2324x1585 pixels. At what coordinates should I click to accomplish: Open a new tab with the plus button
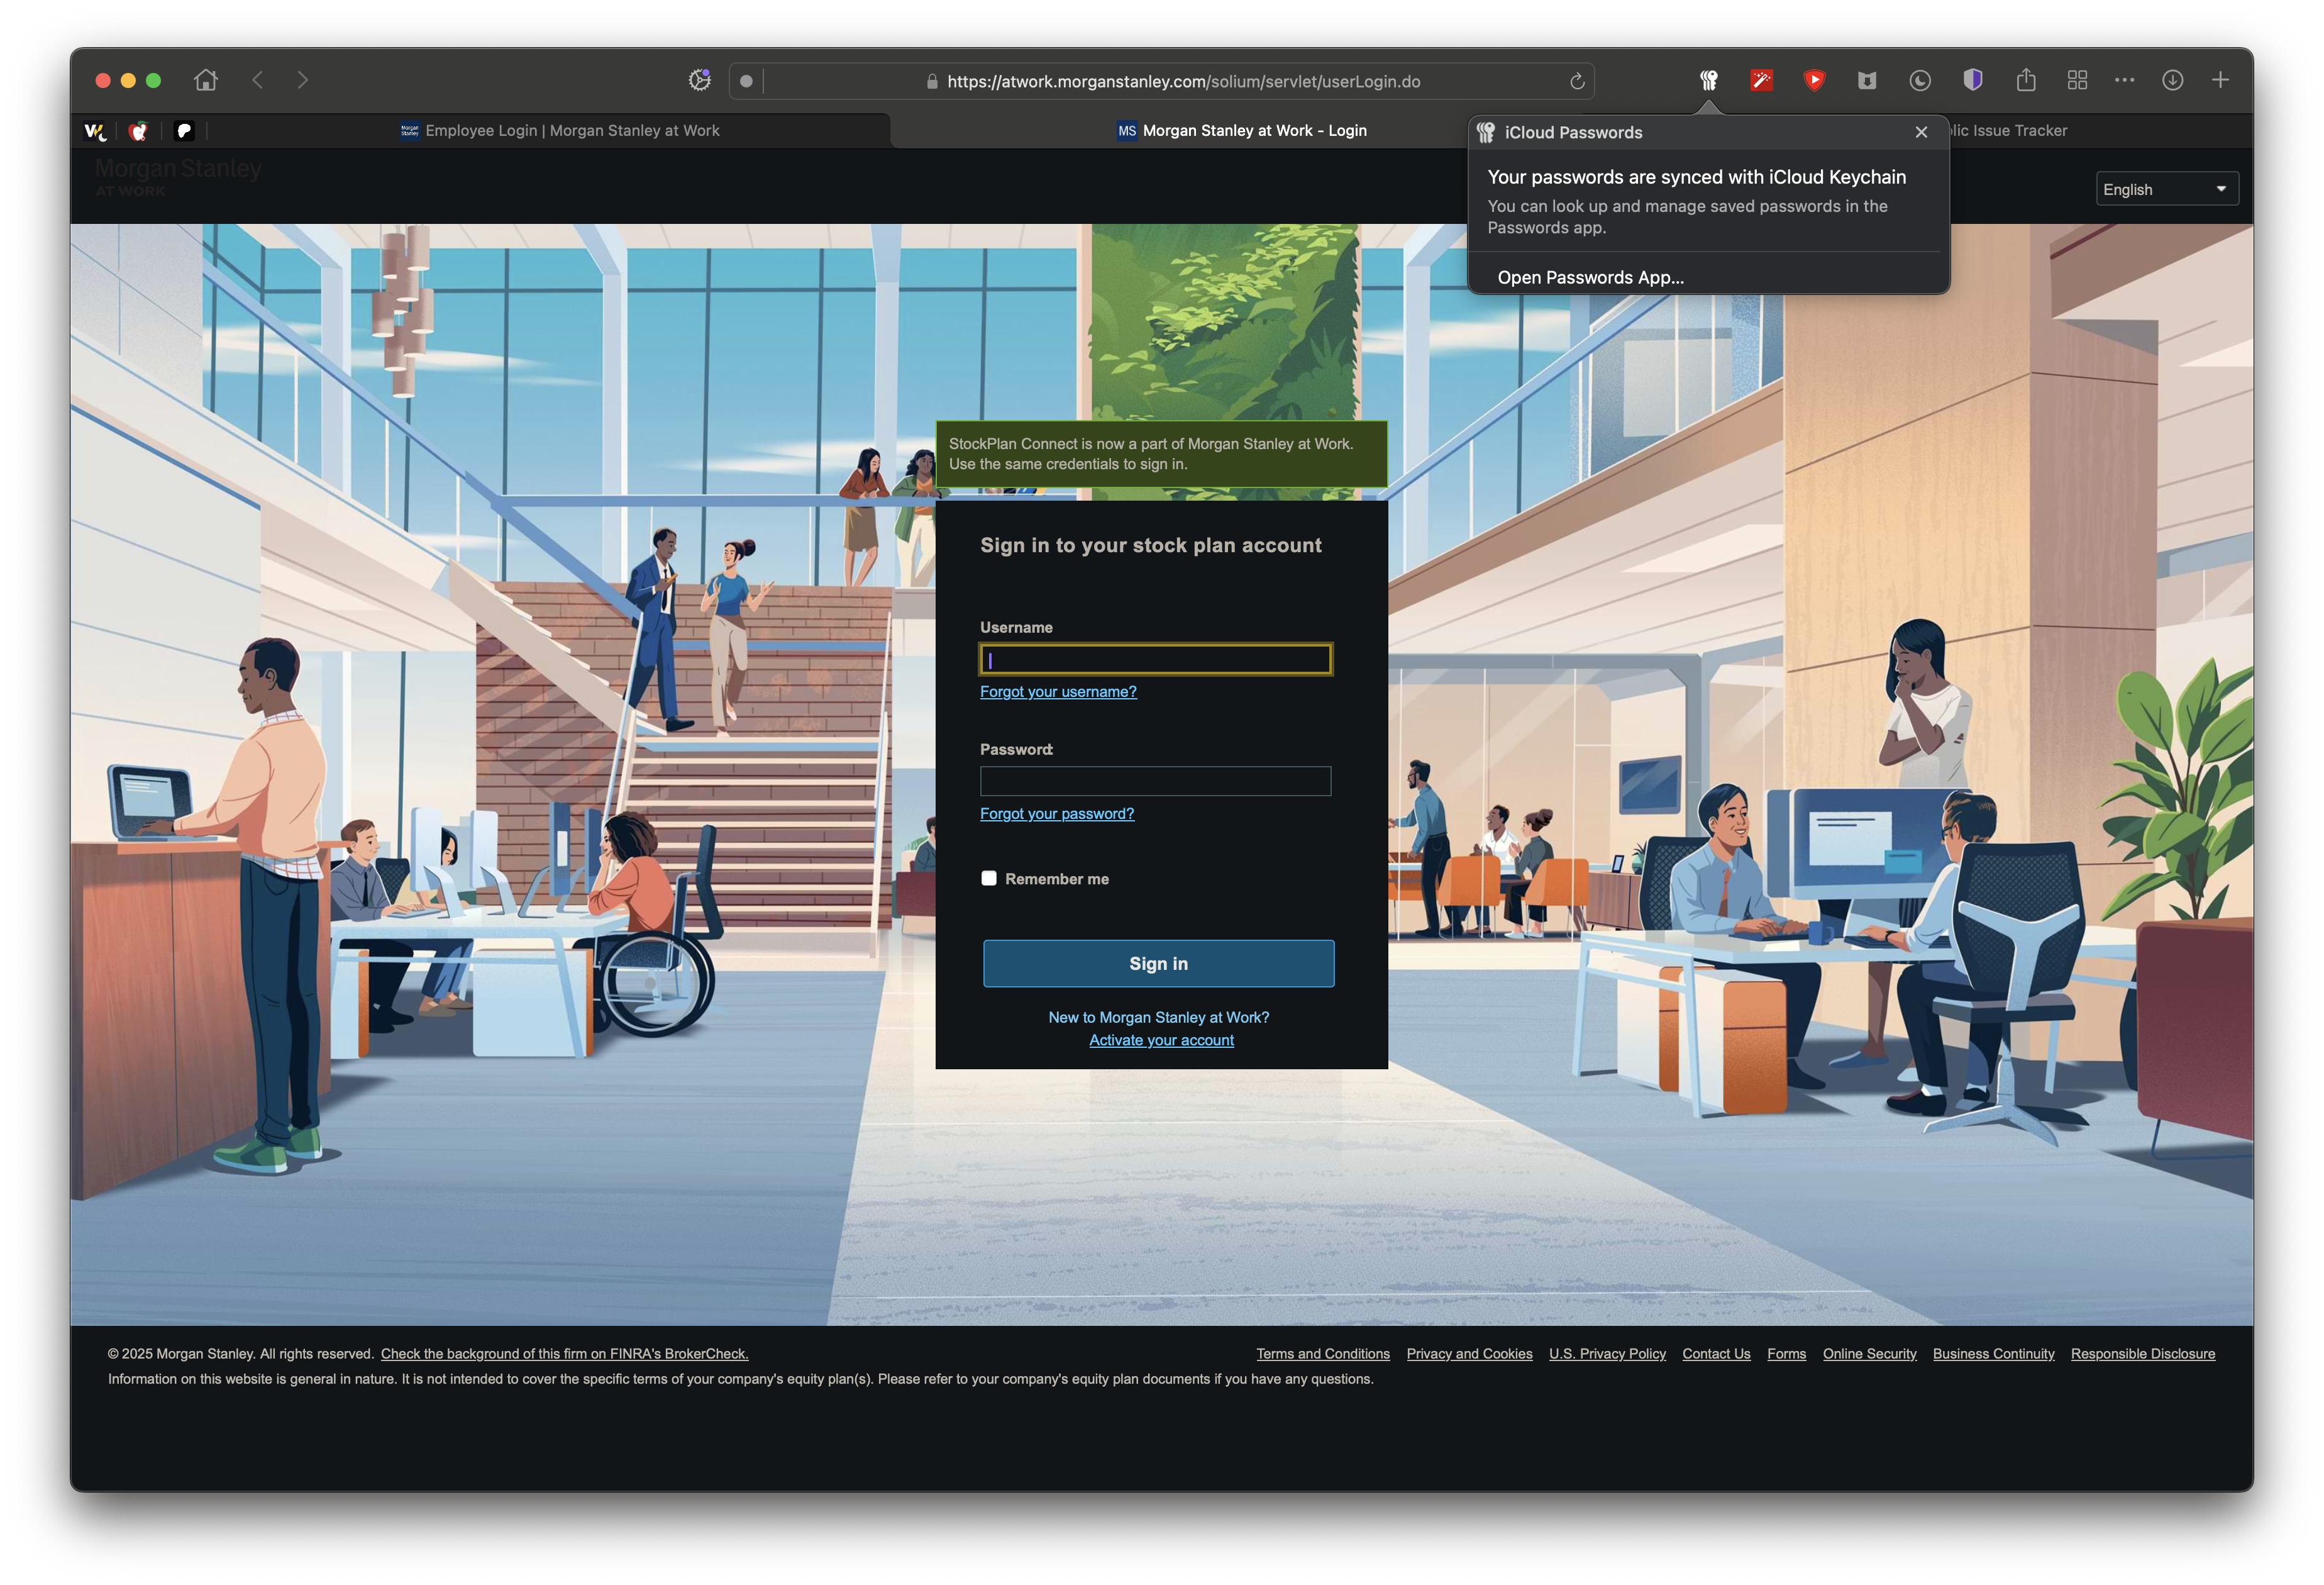point(2219,80)
